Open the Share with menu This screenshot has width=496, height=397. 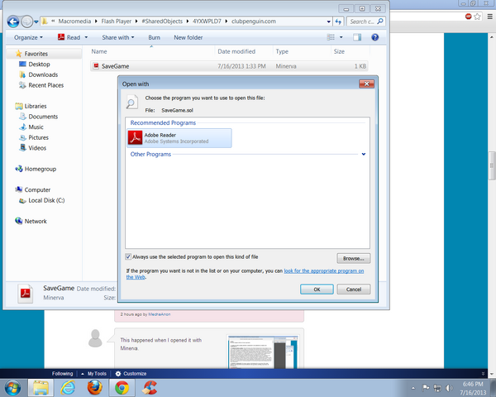[118, 37]
